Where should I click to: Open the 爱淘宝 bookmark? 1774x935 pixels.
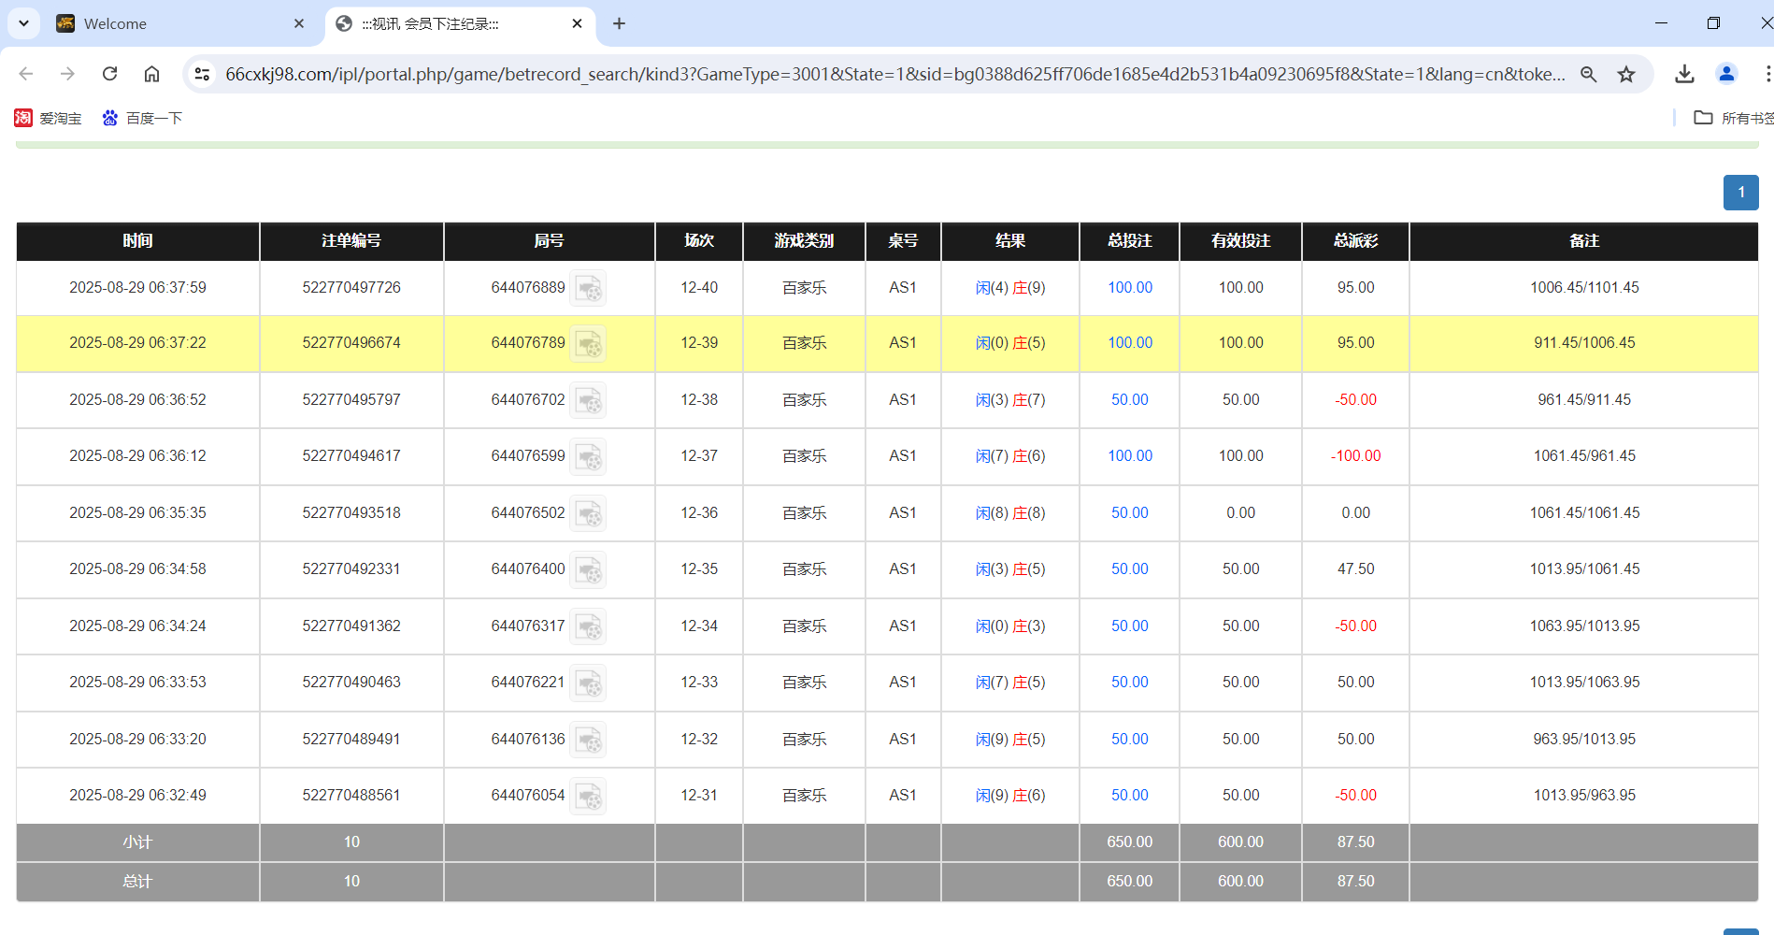coord(49,118)
